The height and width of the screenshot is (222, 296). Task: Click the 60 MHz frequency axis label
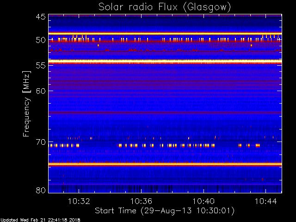click(41, 91)
